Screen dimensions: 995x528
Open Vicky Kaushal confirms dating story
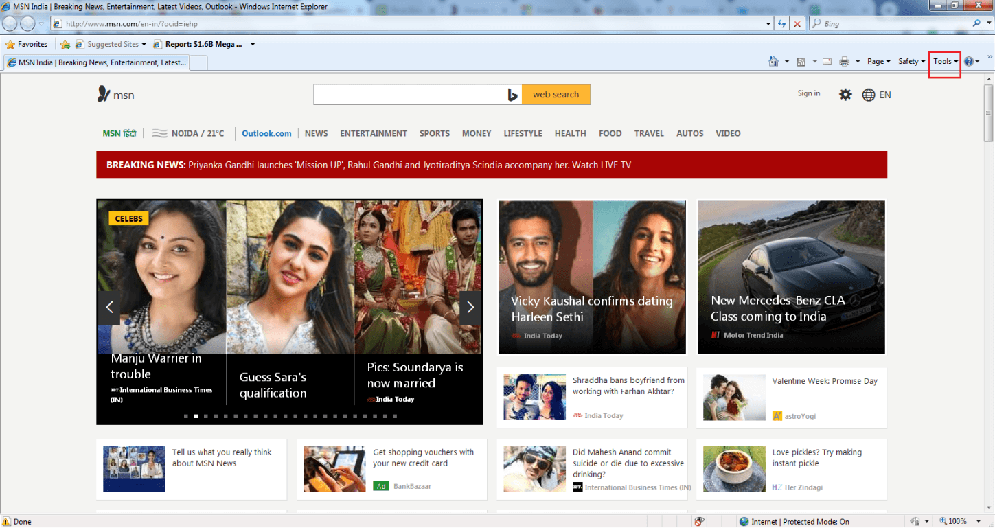point(592,277)
